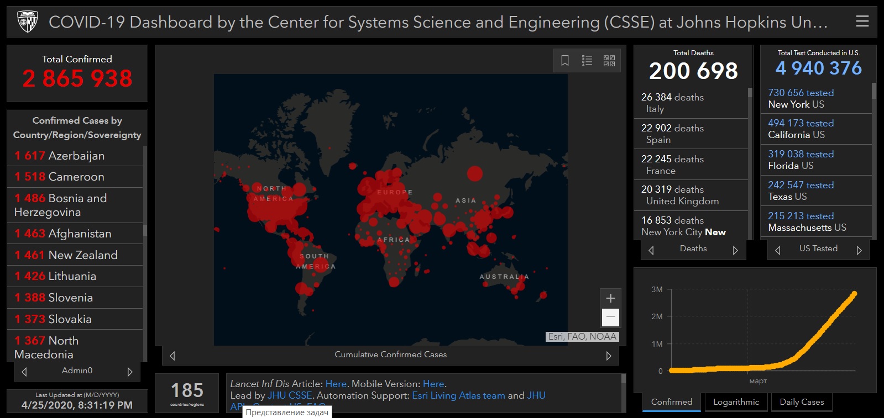Screen dimensions: 884x418
Task: Click left arrow next to Deaths
Action: (x=651, y=250)
